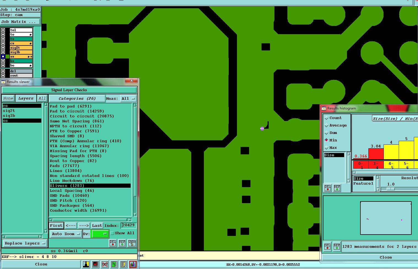The width and height of the screenshot is (418, 269).
Task: Select the Average radio option
Action: [327, 125]
